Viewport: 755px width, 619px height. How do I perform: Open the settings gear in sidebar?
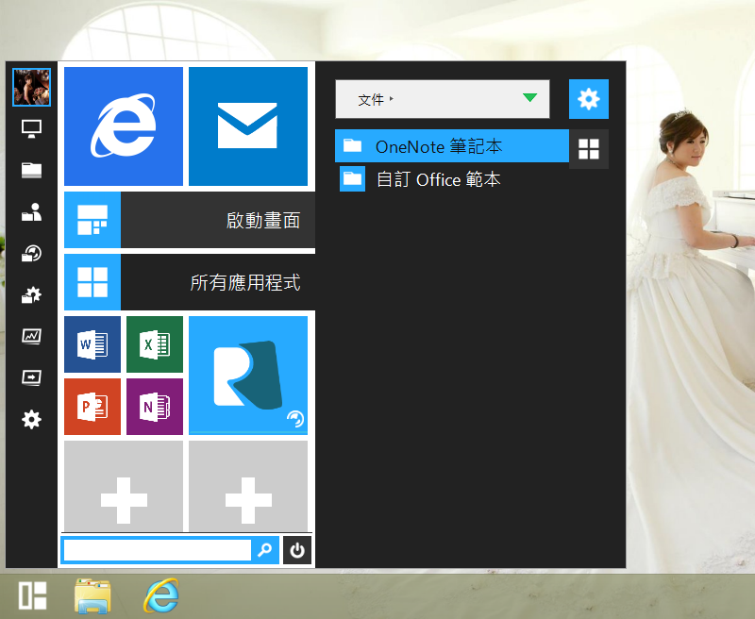click(31, 419)
